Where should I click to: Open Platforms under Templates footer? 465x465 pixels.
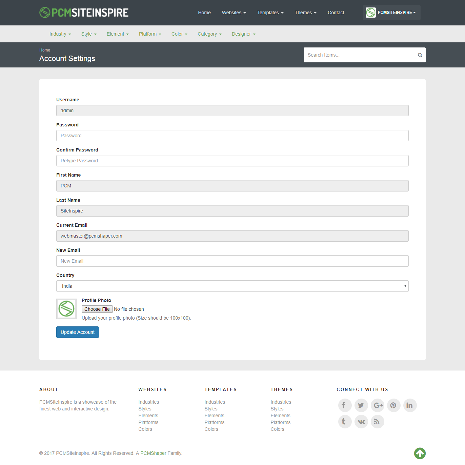pos(214,422)
